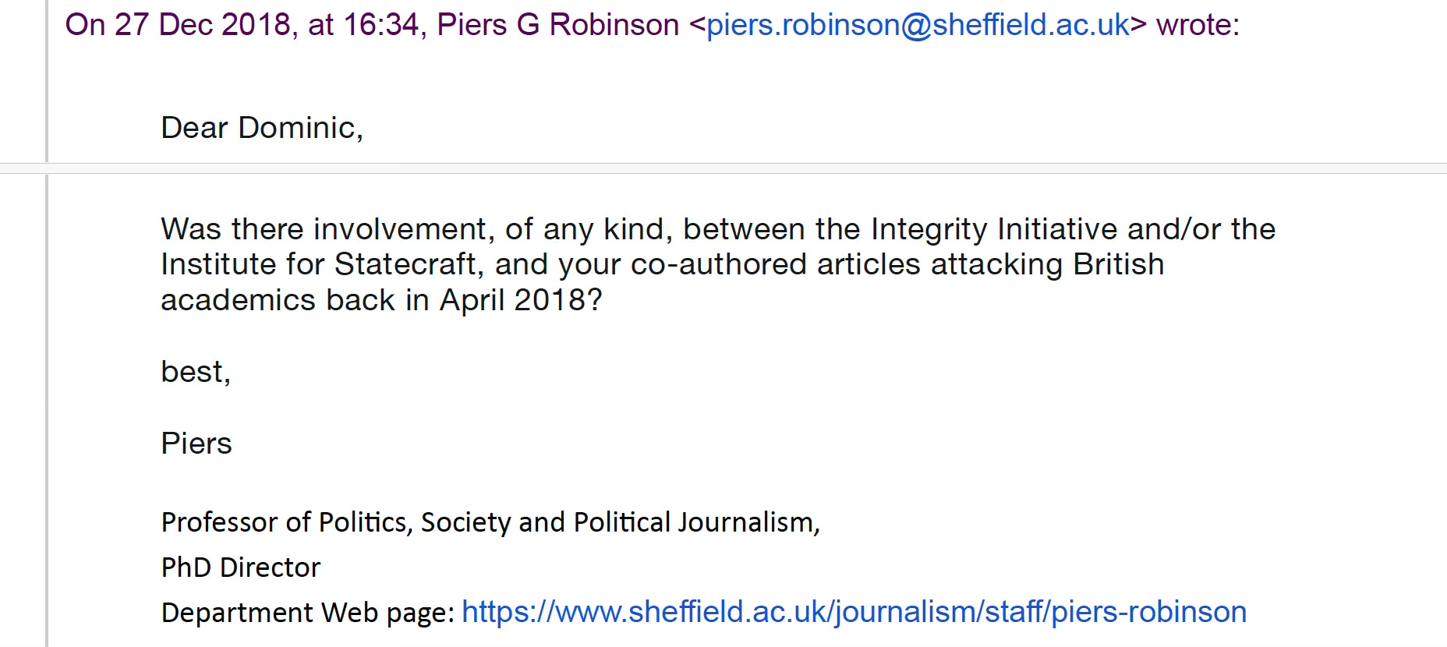Screen dimensions: 1447x647
Task: Click the text "April 2018?"
Action: (x=521, y=300)
